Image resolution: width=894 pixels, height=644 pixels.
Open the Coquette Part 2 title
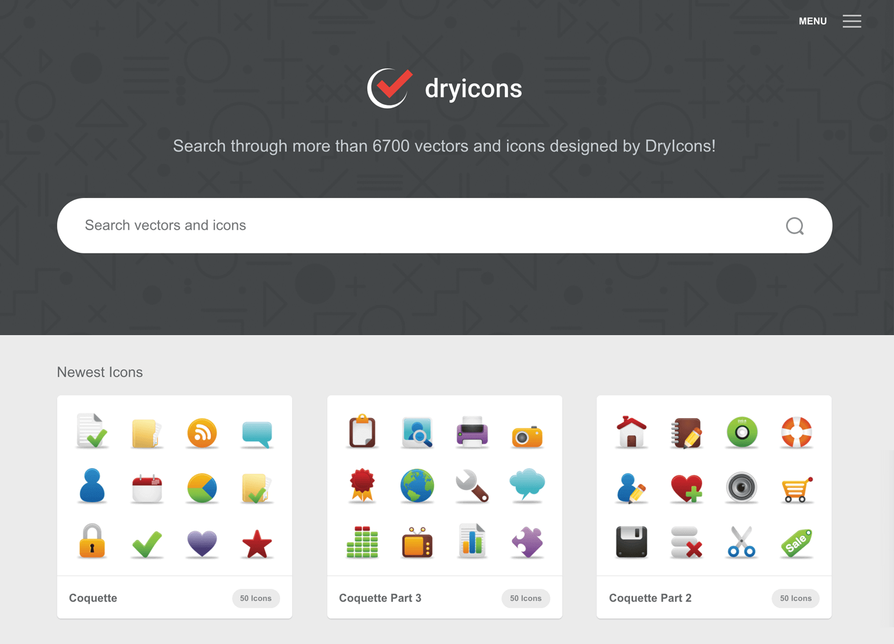pos(650,598)
